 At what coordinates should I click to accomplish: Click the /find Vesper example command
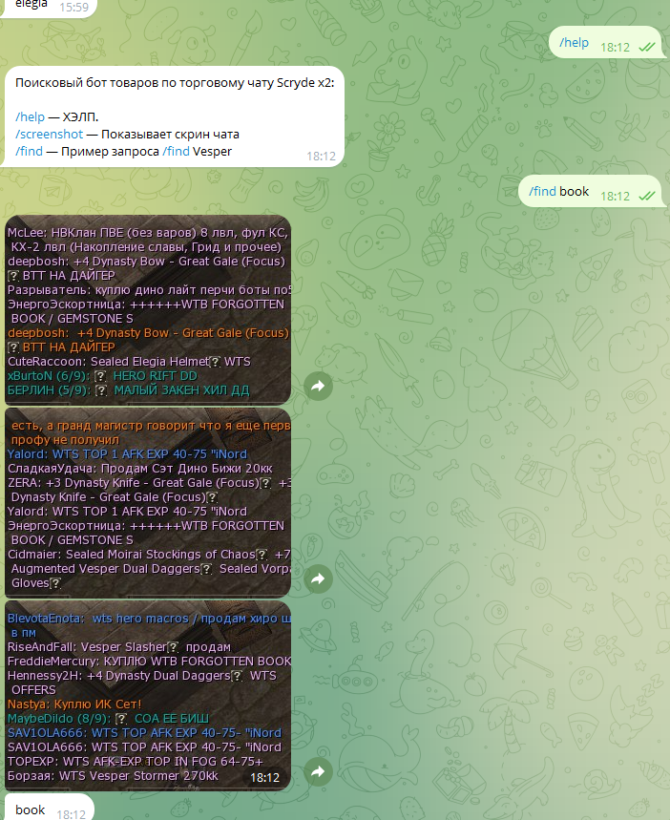point(196,151)
